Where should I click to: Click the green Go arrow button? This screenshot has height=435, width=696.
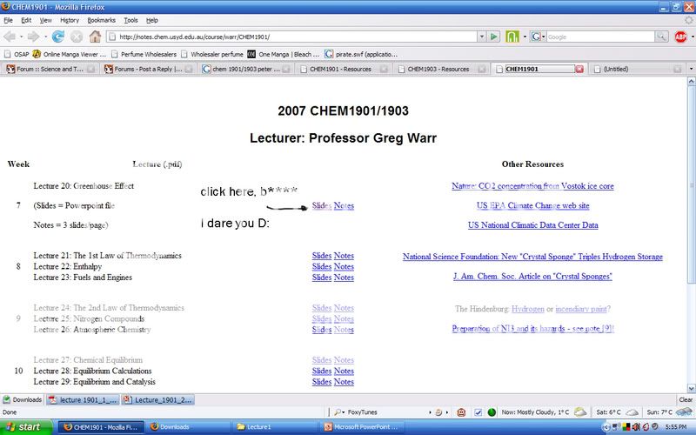tap(493, 37)
